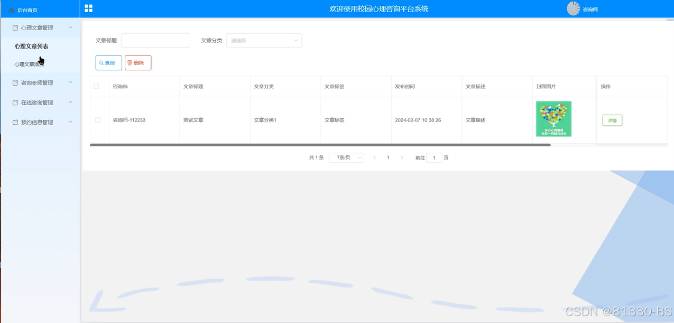Click the icon before 心理文章管理
Image resolution: width=674 pixels, height=323 pixels.
15,27
